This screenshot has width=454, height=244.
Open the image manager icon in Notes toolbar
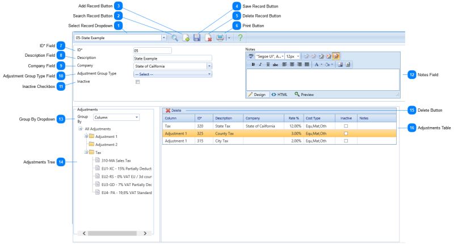click(x=340, y=65)
